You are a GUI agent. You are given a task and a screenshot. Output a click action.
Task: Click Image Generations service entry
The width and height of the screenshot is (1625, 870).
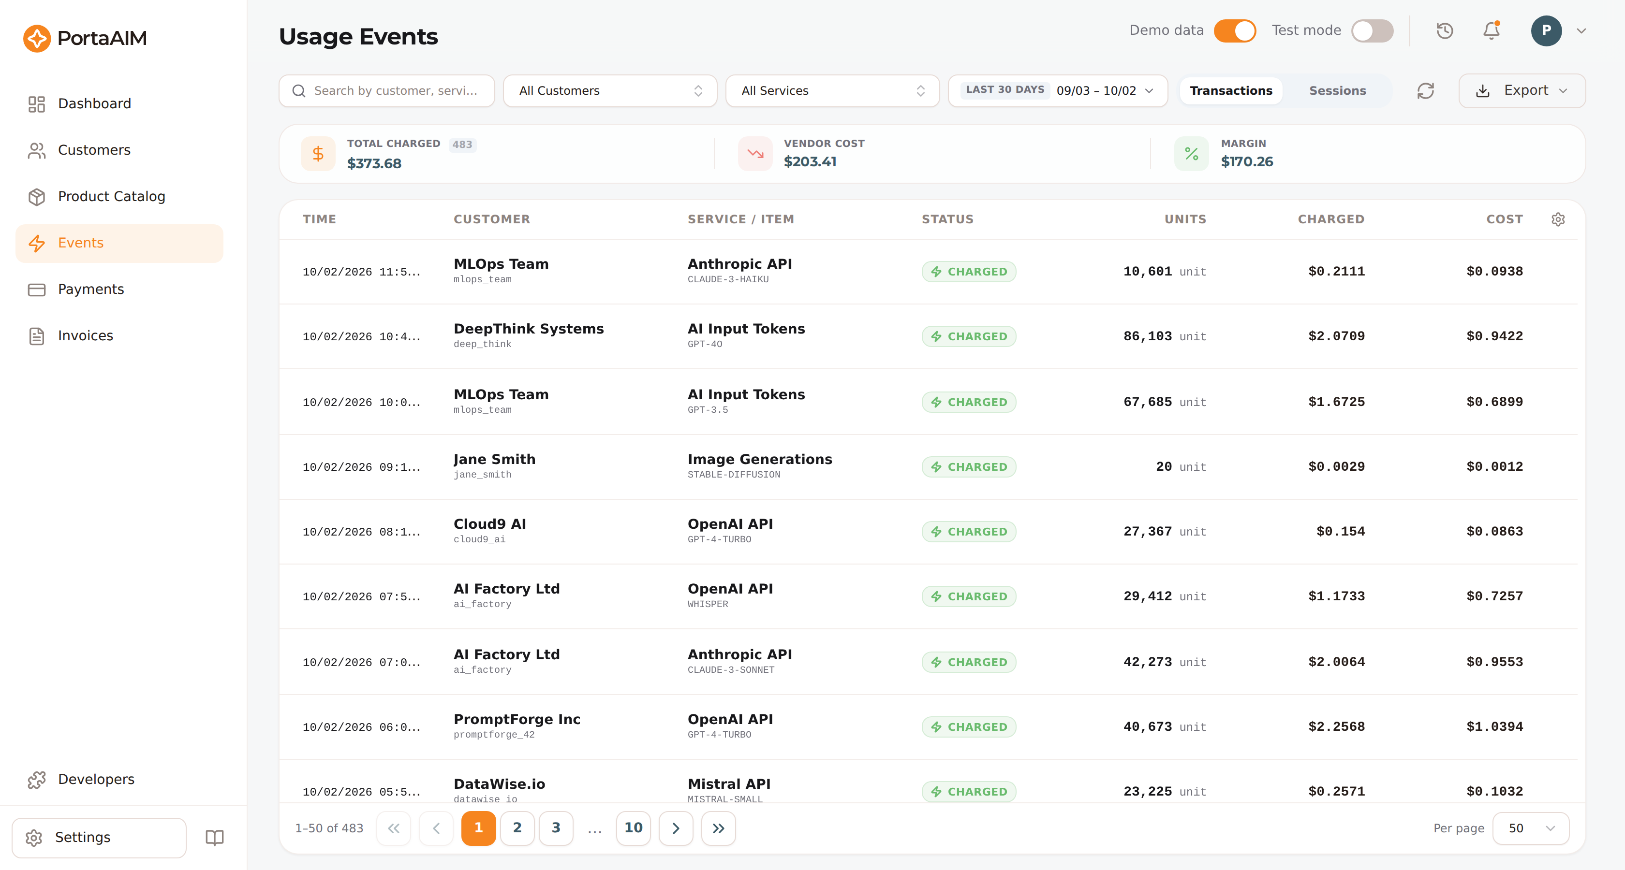point(759,459)
